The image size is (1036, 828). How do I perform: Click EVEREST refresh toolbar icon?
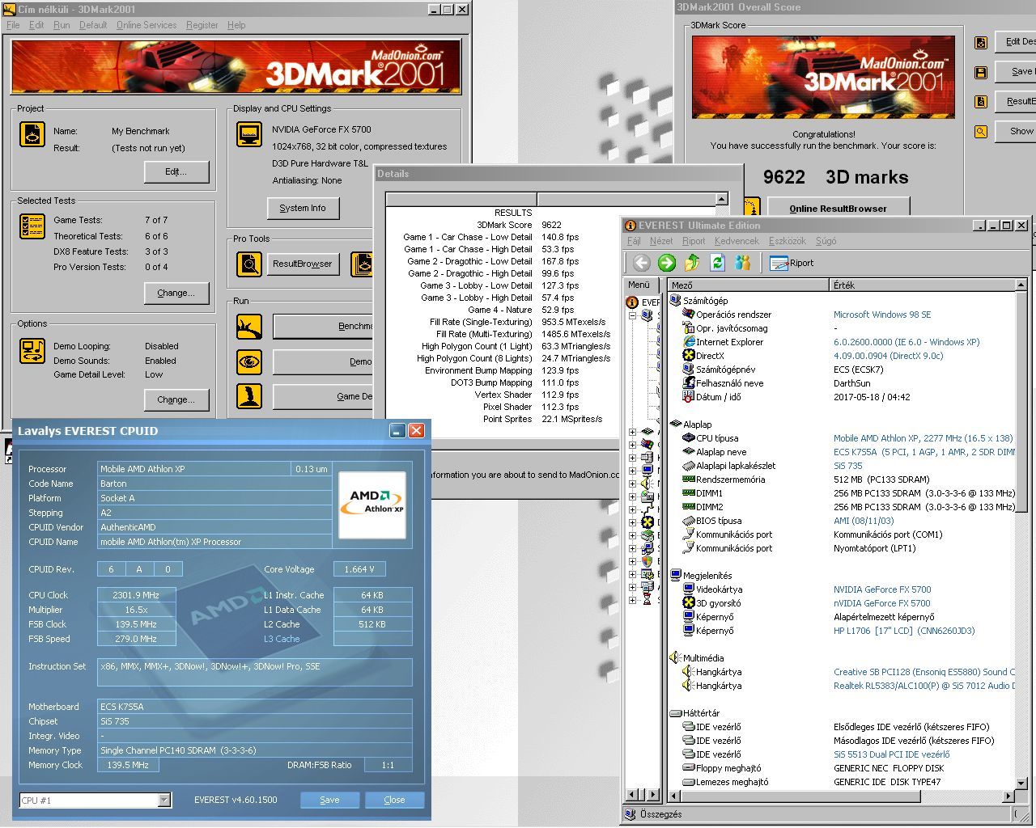(717, 263)
